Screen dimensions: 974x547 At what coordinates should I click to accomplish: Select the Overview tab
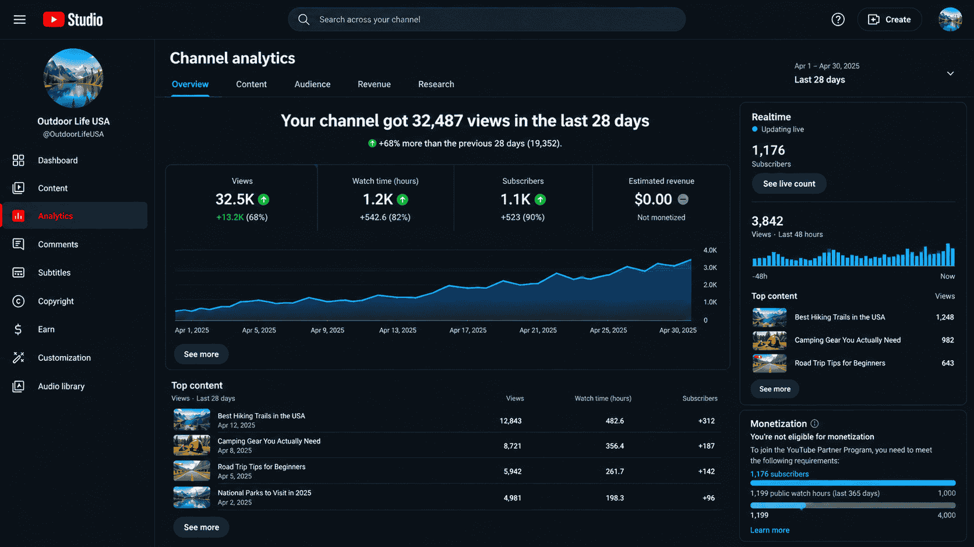tap(190, 84)
